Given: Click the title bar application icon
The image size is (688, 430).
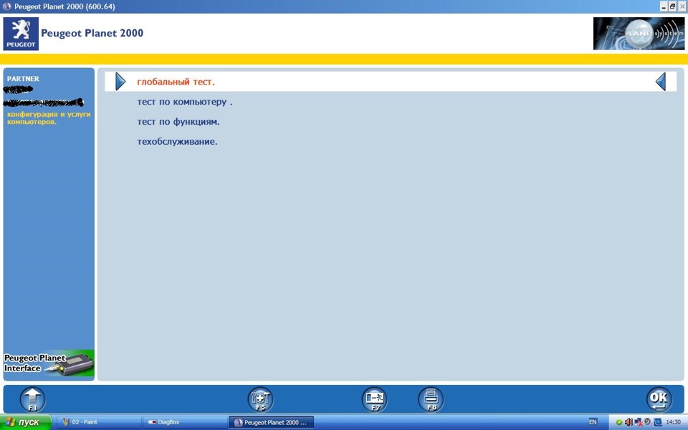Looking at the screenshot, I should pos(6,6).
